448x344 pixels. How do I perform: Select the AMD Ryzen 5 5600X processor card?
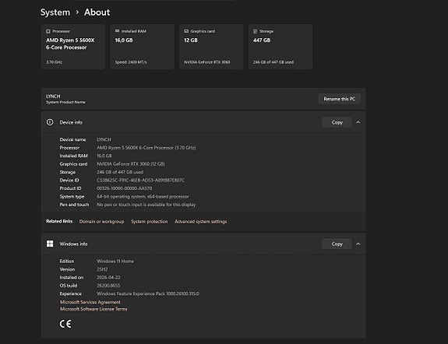coord(73,47)
